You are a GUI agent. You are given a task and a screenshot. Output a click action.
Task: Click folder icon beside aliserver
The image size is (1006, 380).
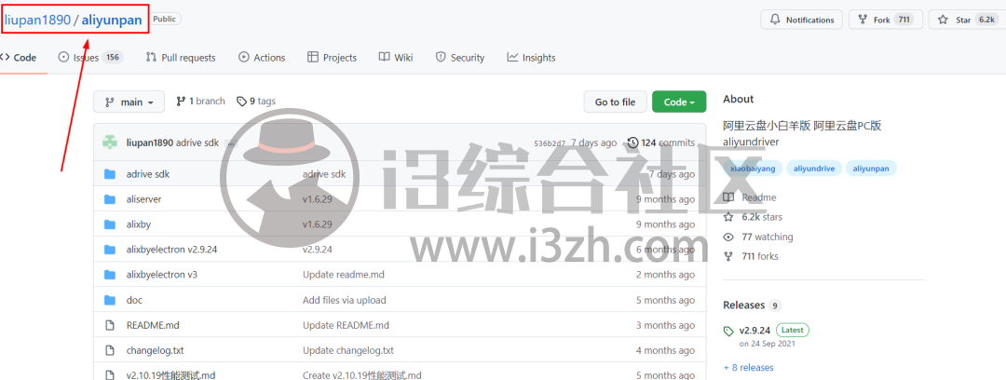(110, 199)
